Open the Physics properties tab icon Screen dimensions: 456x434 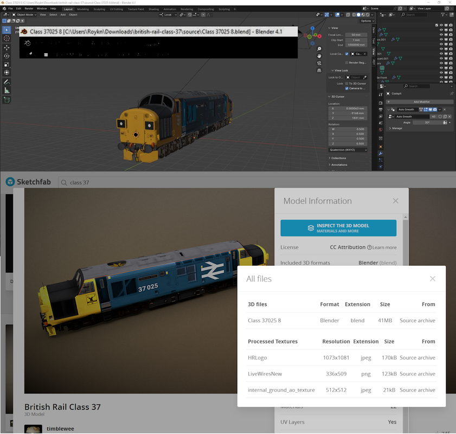381,167
